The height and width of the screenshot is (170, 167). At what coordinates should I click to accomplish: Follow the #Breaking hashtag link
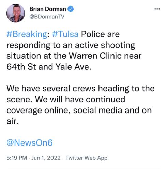(27, 34)
